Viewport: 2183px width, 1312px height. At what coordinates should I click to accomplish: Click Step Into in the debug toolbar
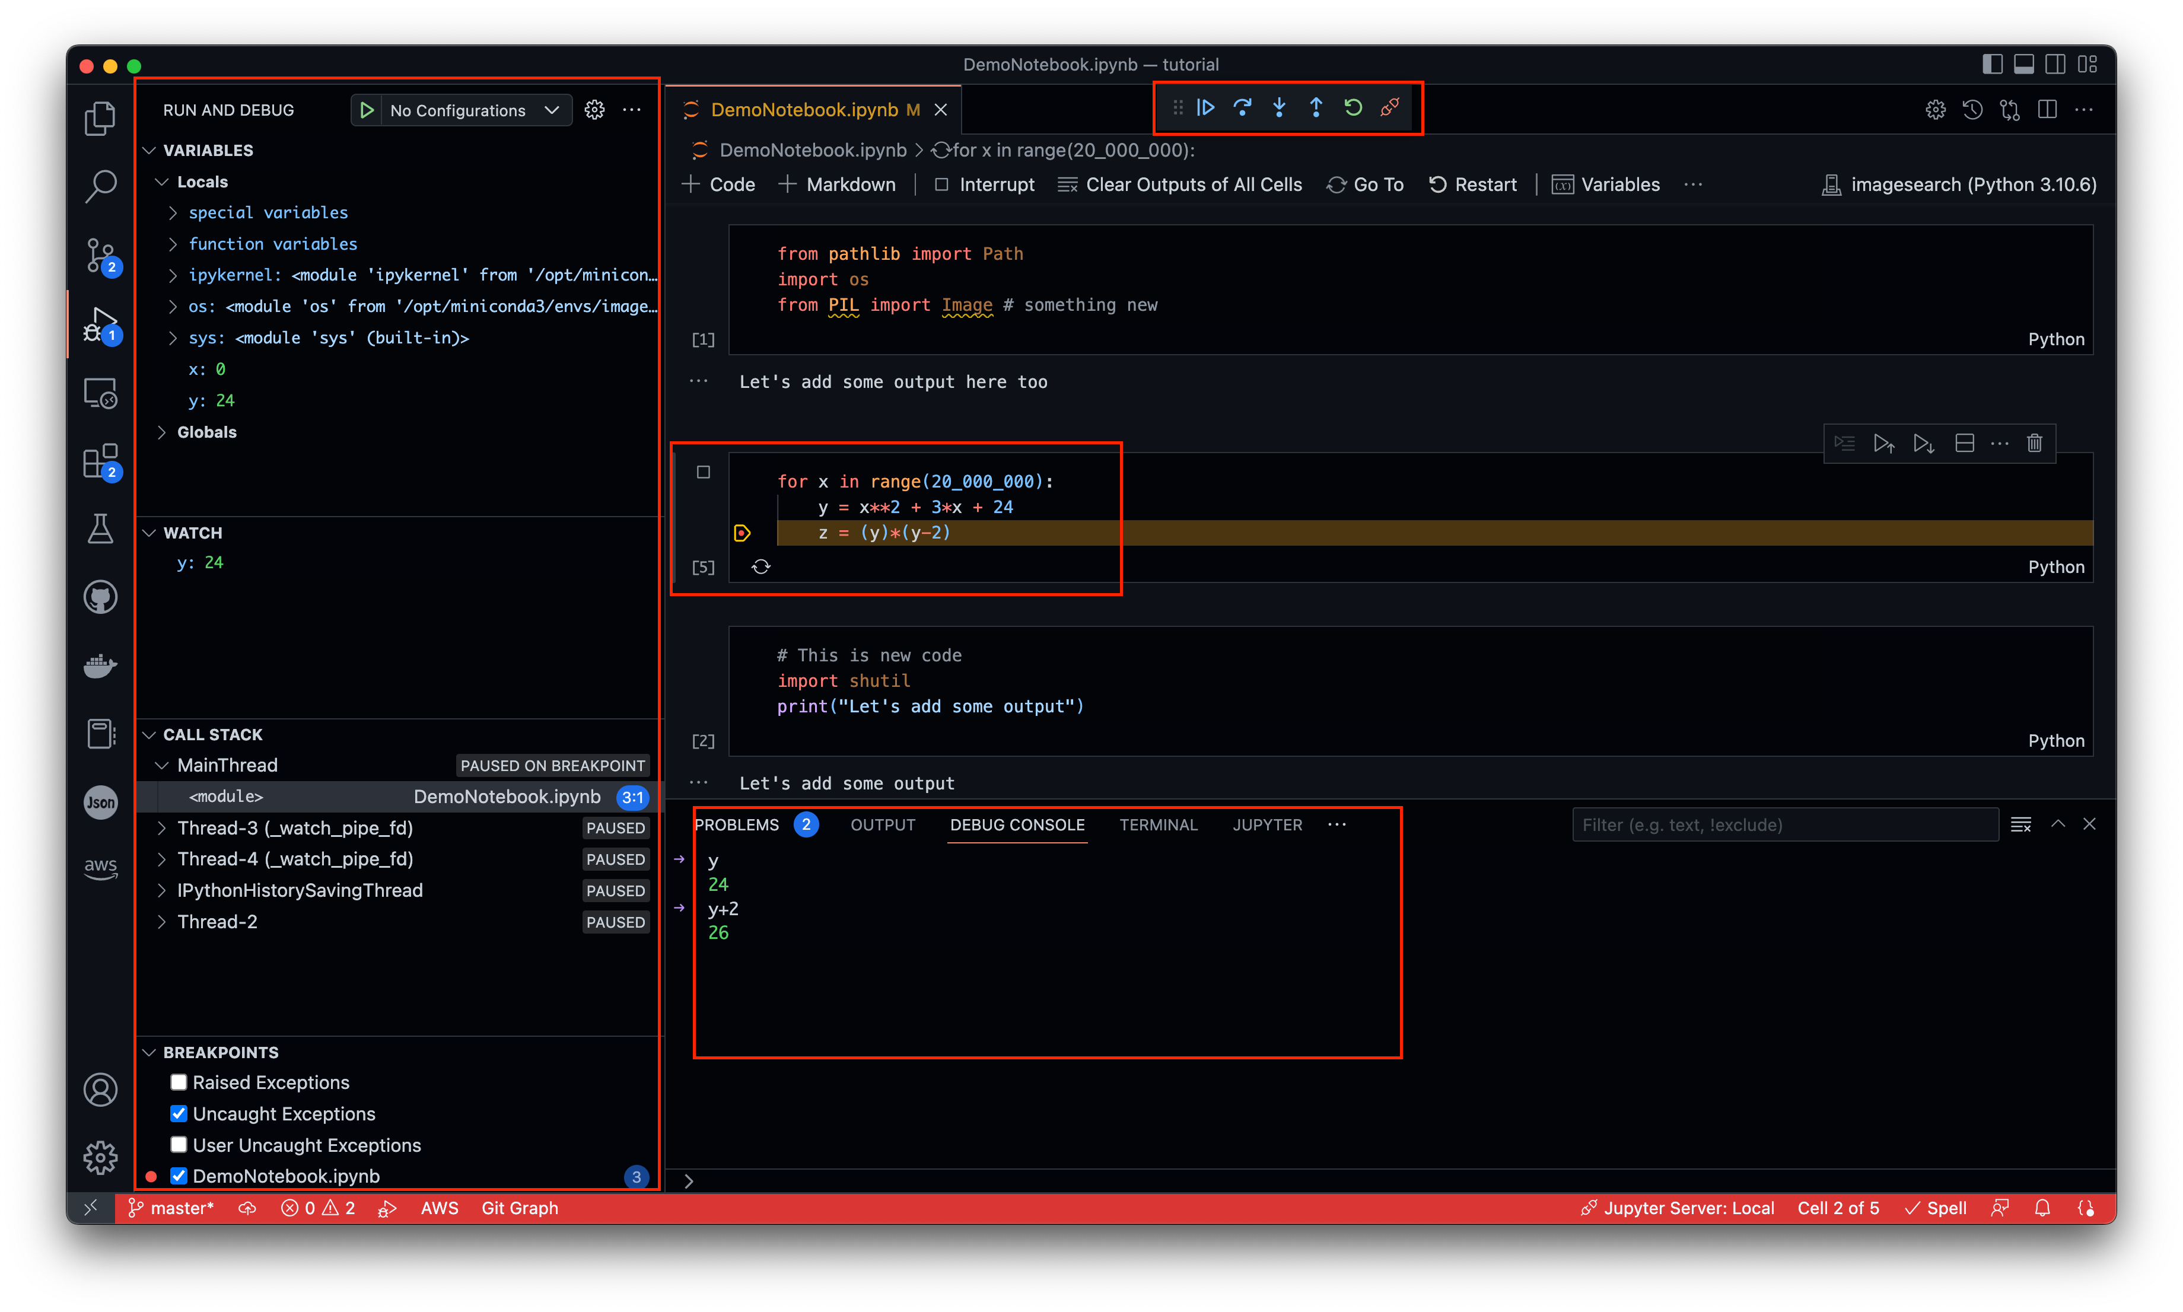tap(1280, 108)
